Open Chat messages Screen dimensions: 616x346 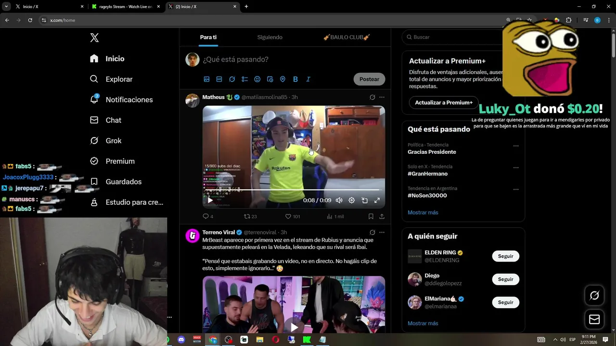coord(105,120)
